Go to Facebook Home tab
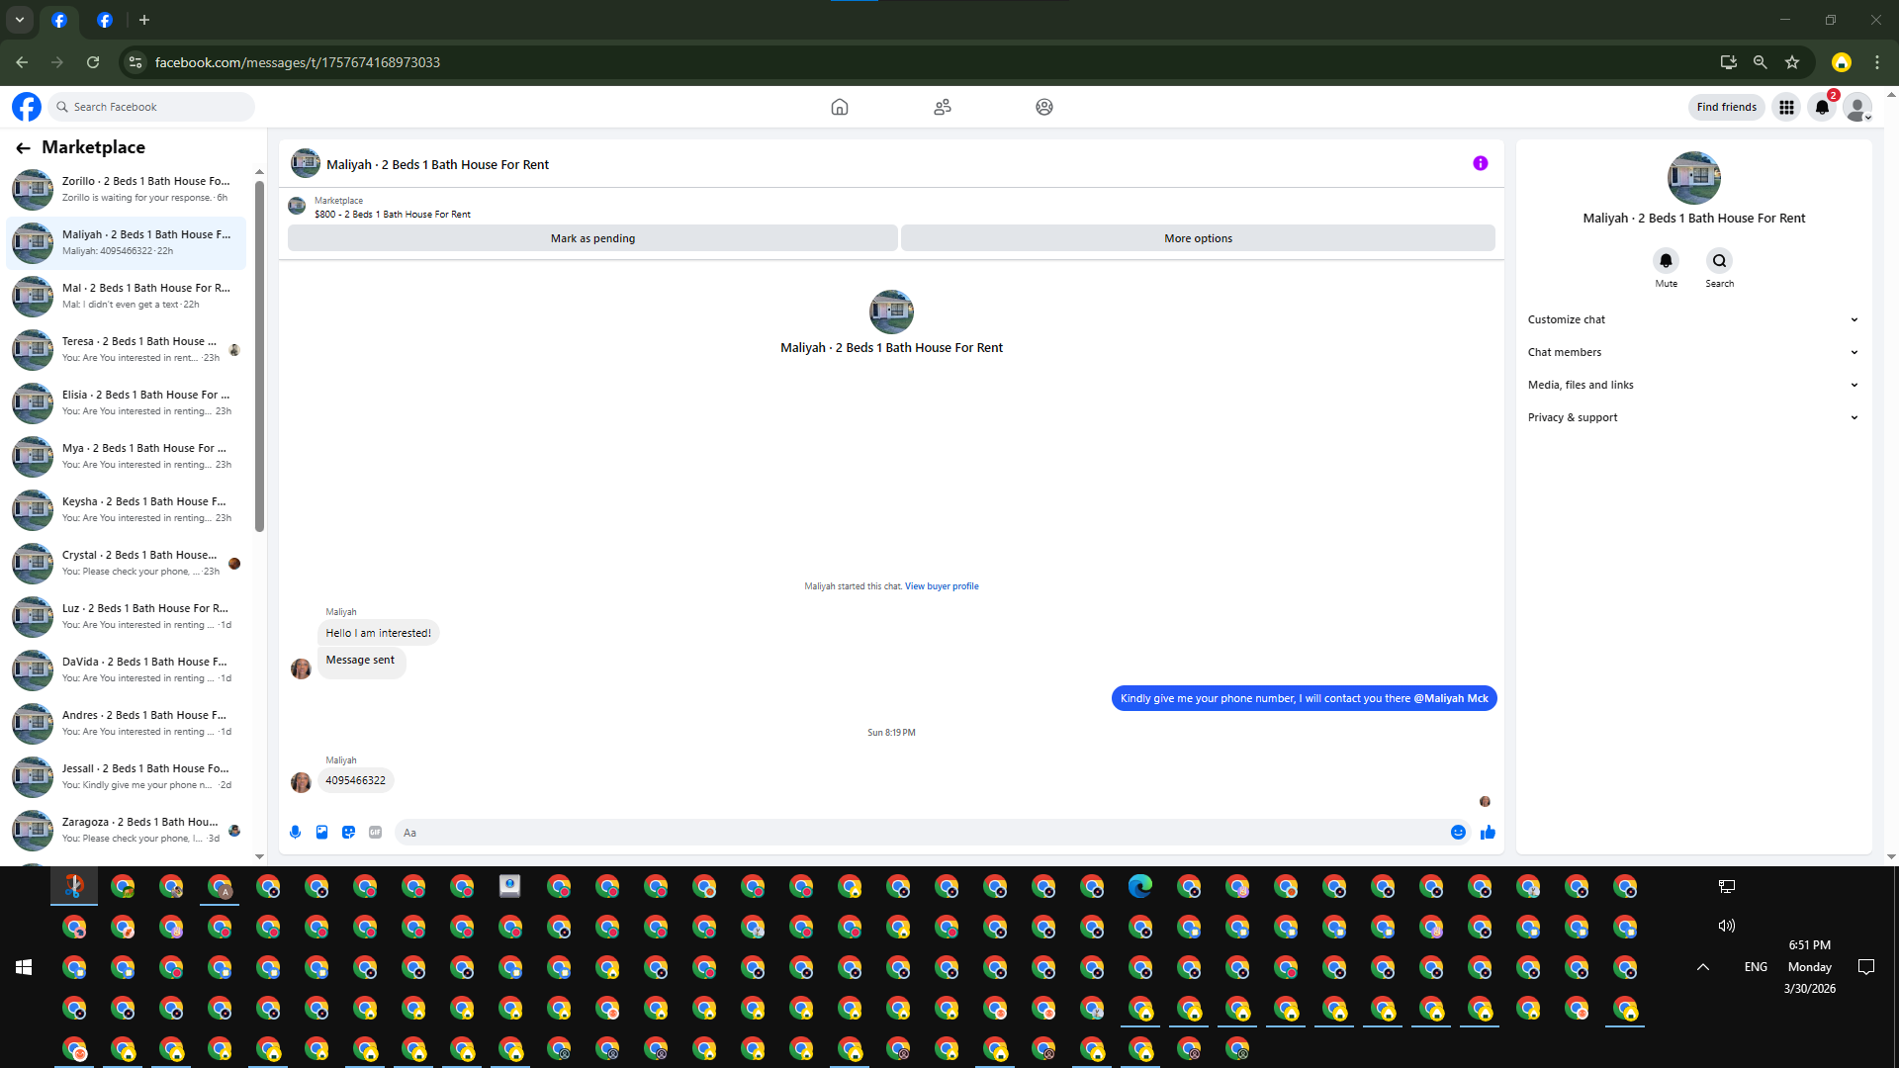 coord(839,107)
